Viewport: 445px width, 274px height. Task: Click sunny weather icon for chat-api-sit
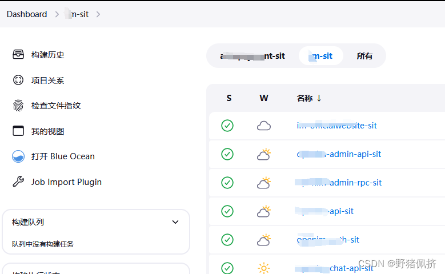264,268
